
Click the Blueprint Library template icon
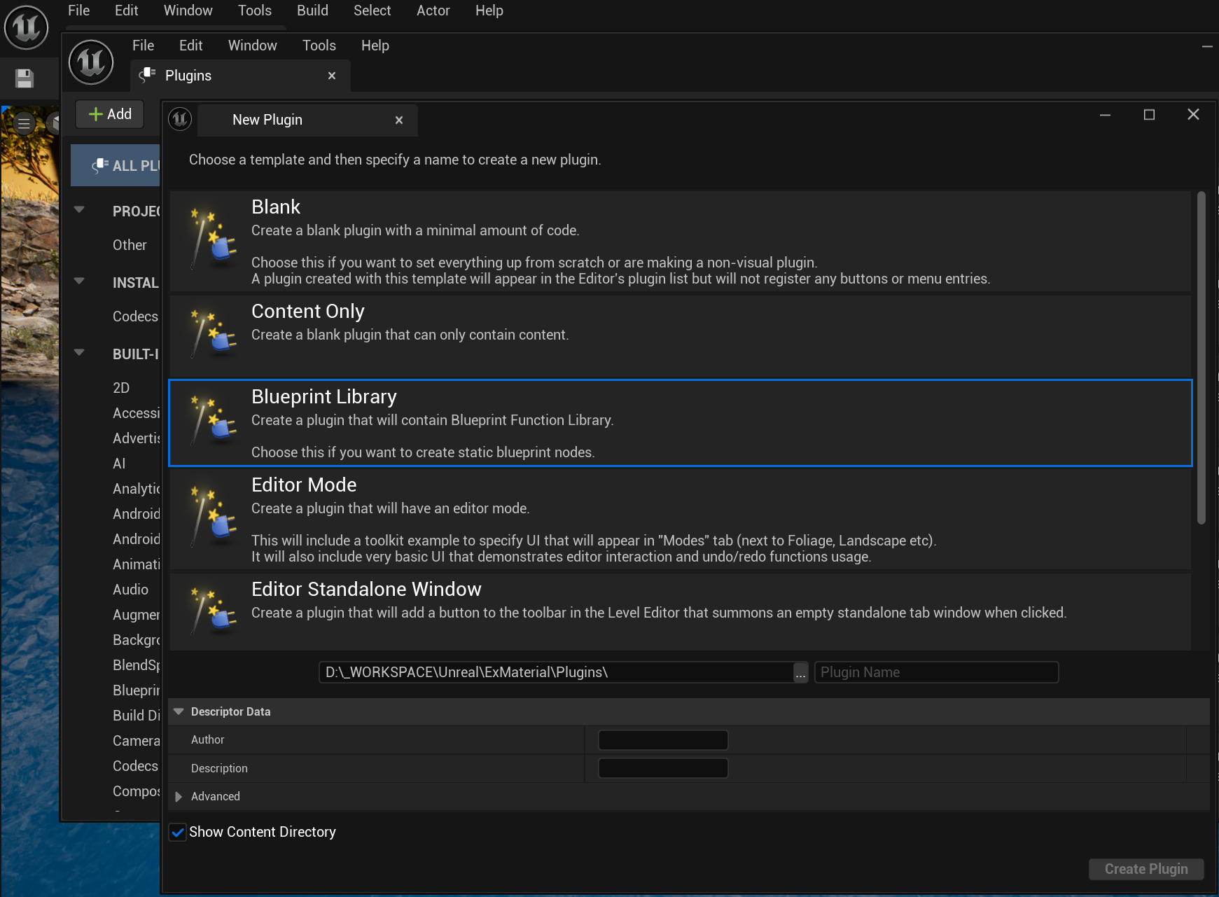click(213, 420)
